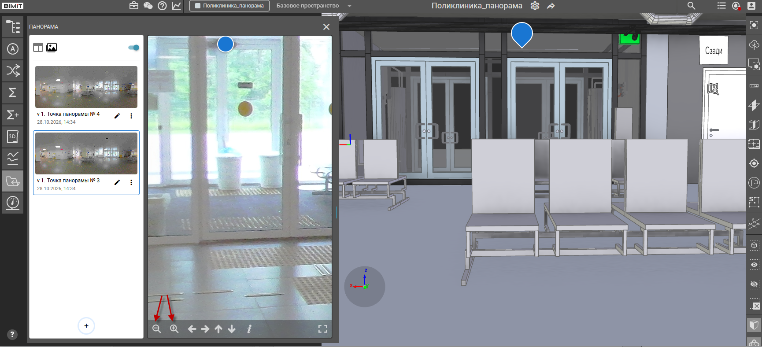This screenshot has height=347, width=762.
Task: Open notifications bell icon
Action: click(x=736, y=6)
